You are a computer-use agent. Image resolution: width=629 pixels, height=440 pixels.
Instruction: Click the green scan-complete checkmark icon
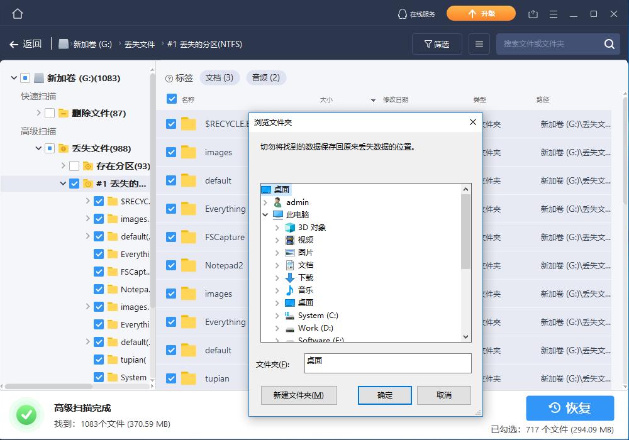[26, 414]
